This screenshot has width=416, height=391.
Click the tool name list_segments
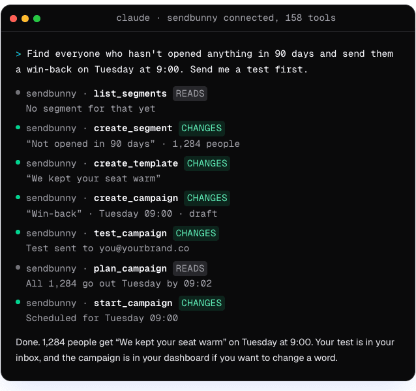coord(130,93)
